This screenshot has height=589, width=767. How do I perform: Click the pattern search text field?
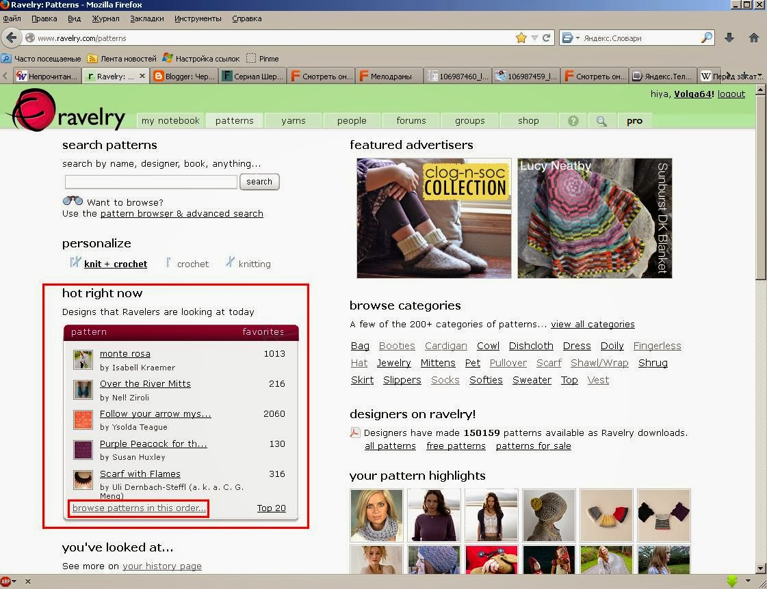151,182
